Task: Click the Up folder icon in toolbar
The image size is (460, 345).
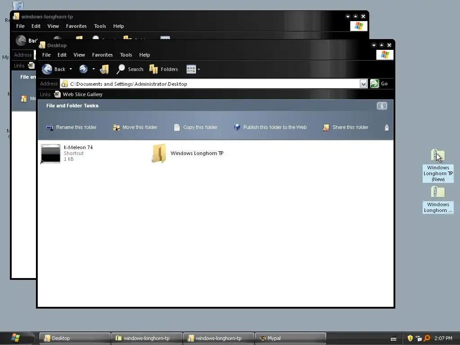Action: (x=104, y=69)
